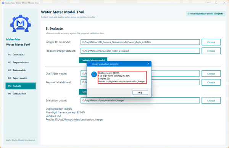This screenshot has width=229, height=148.
Task: Maximize the Makerfabs Water Meter Model Tool window
Action: (216, 3)
